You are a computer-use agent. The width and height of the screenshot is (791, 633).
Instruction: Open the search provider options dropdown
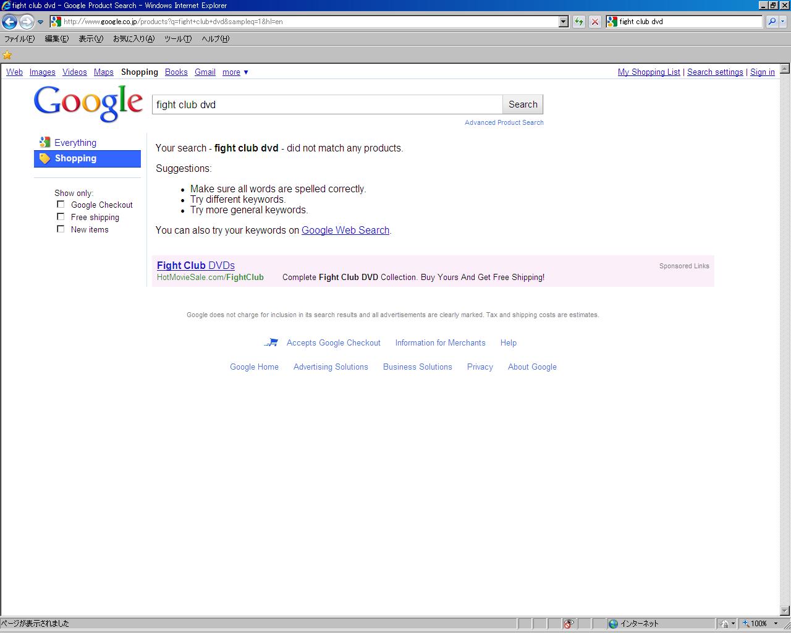click(x=783, y=22)
